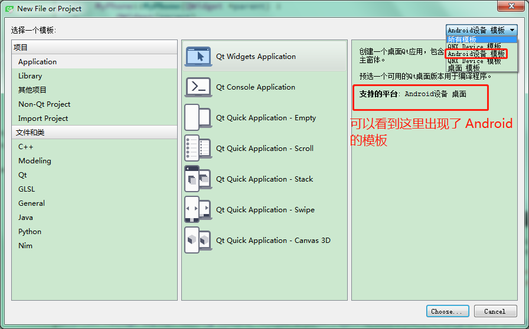This screenshot has height=329, width=529.
Task: Select the Qt Quick Canvas 3D icon
Action: (198, 241)
